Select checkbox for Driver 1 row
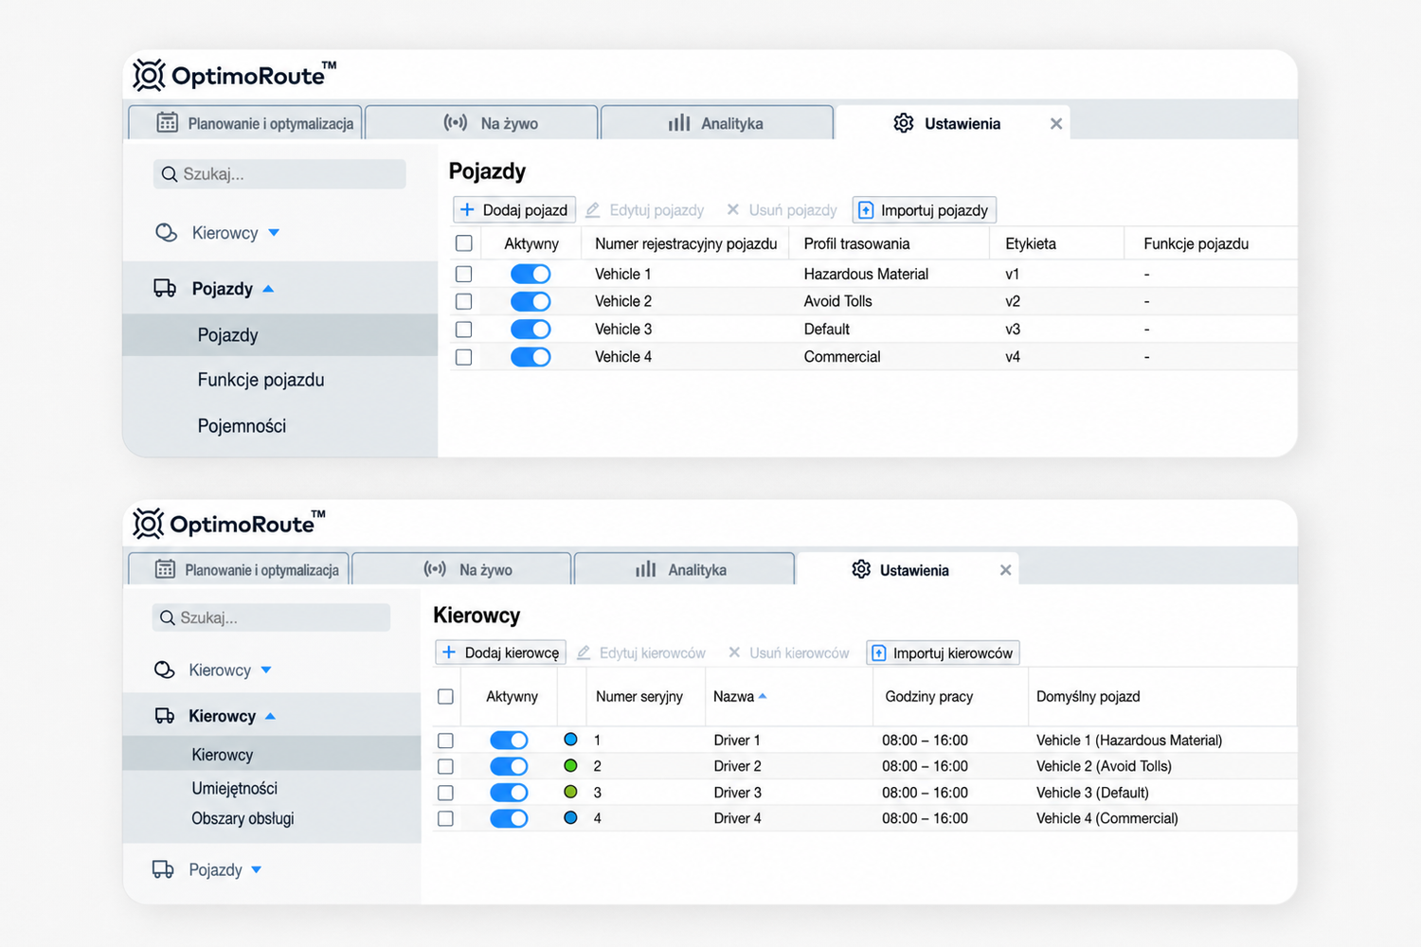 445,741
